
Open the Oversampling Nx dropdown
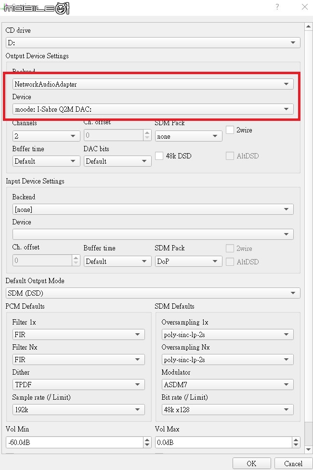click(228, 359)
